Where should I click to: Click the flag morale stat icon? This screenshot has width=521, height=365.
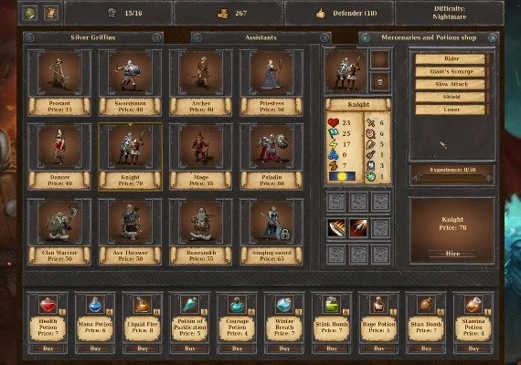[x=334, y=133]
